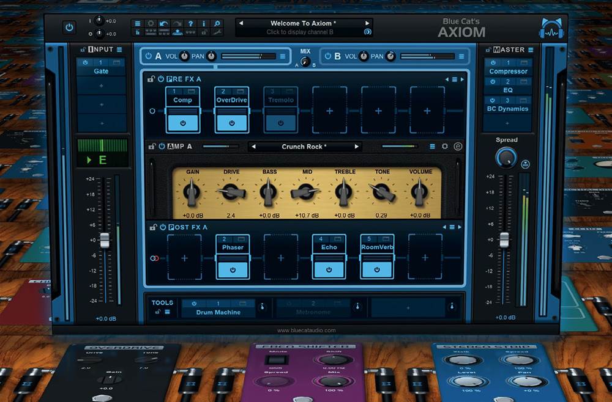Viewport: 612px width, 402px height.
Task: Click the MIX A/B knob
Action: [305, 62]
